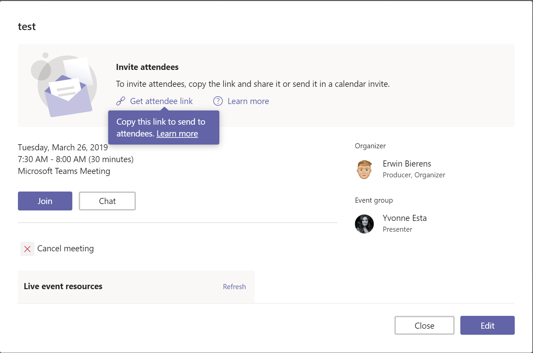Refresh the Live event resources
Image resolution: width=533 pixels, height=353 pixels.
[234, 287]
